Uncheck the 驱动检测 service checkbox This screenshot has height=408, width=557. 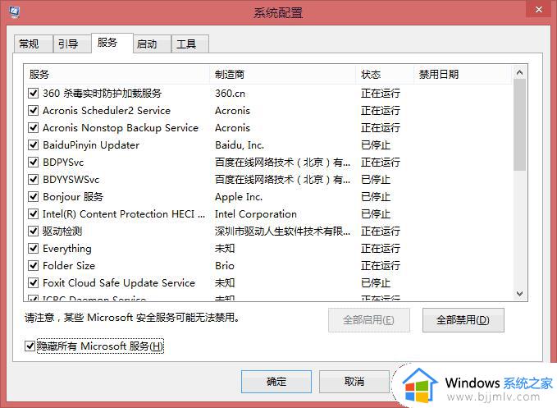pyautogui.click(x=34, y=231)
